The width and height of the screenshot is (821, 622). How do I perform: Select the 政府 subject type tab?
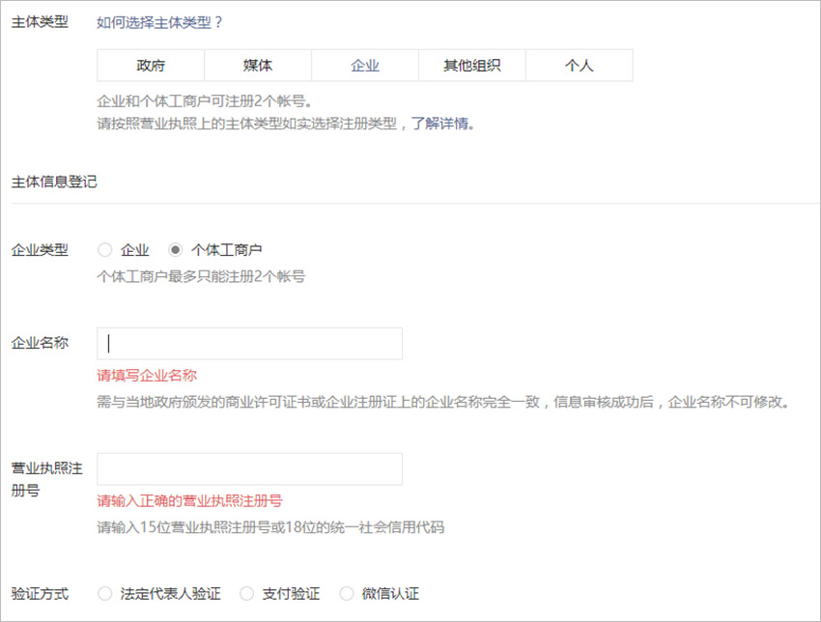click(151, 66)
